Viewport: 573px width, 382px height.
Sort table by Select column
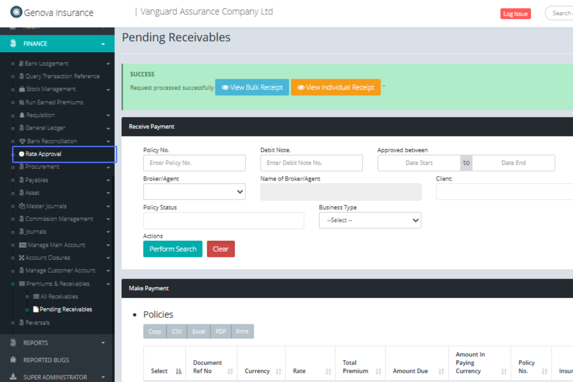click(179, 371)
